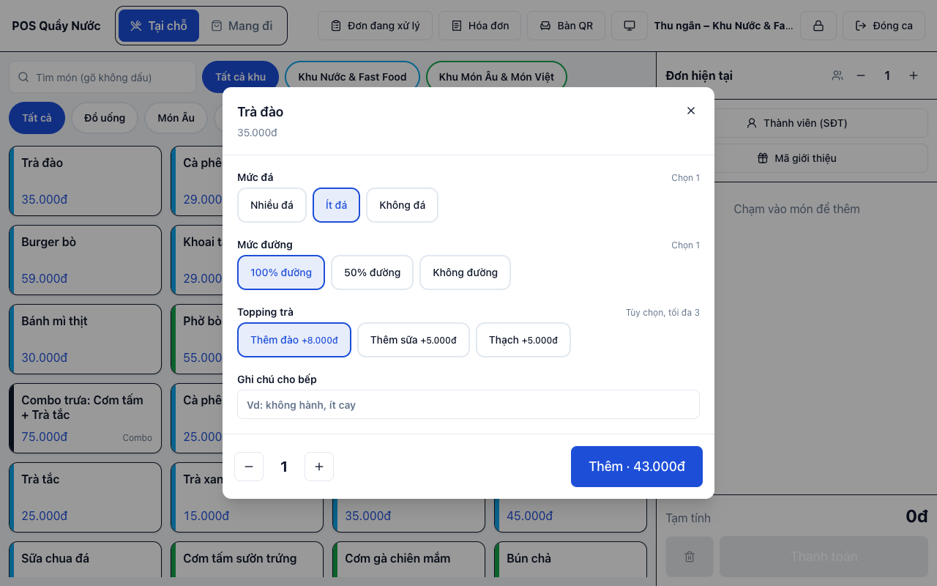The image size is (937, 586).
Task: Toggle the Thạch topping
Action: 523,340
